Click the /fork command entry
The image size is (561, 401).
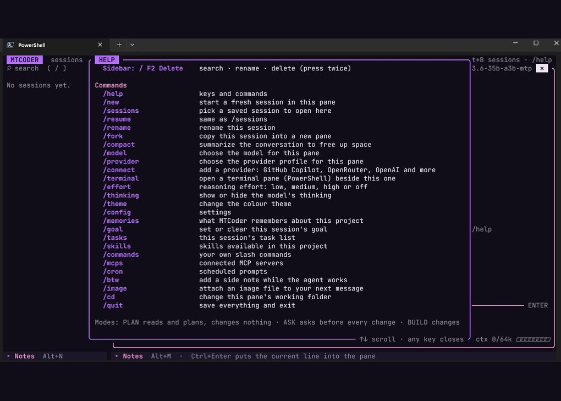click(113, 136)
